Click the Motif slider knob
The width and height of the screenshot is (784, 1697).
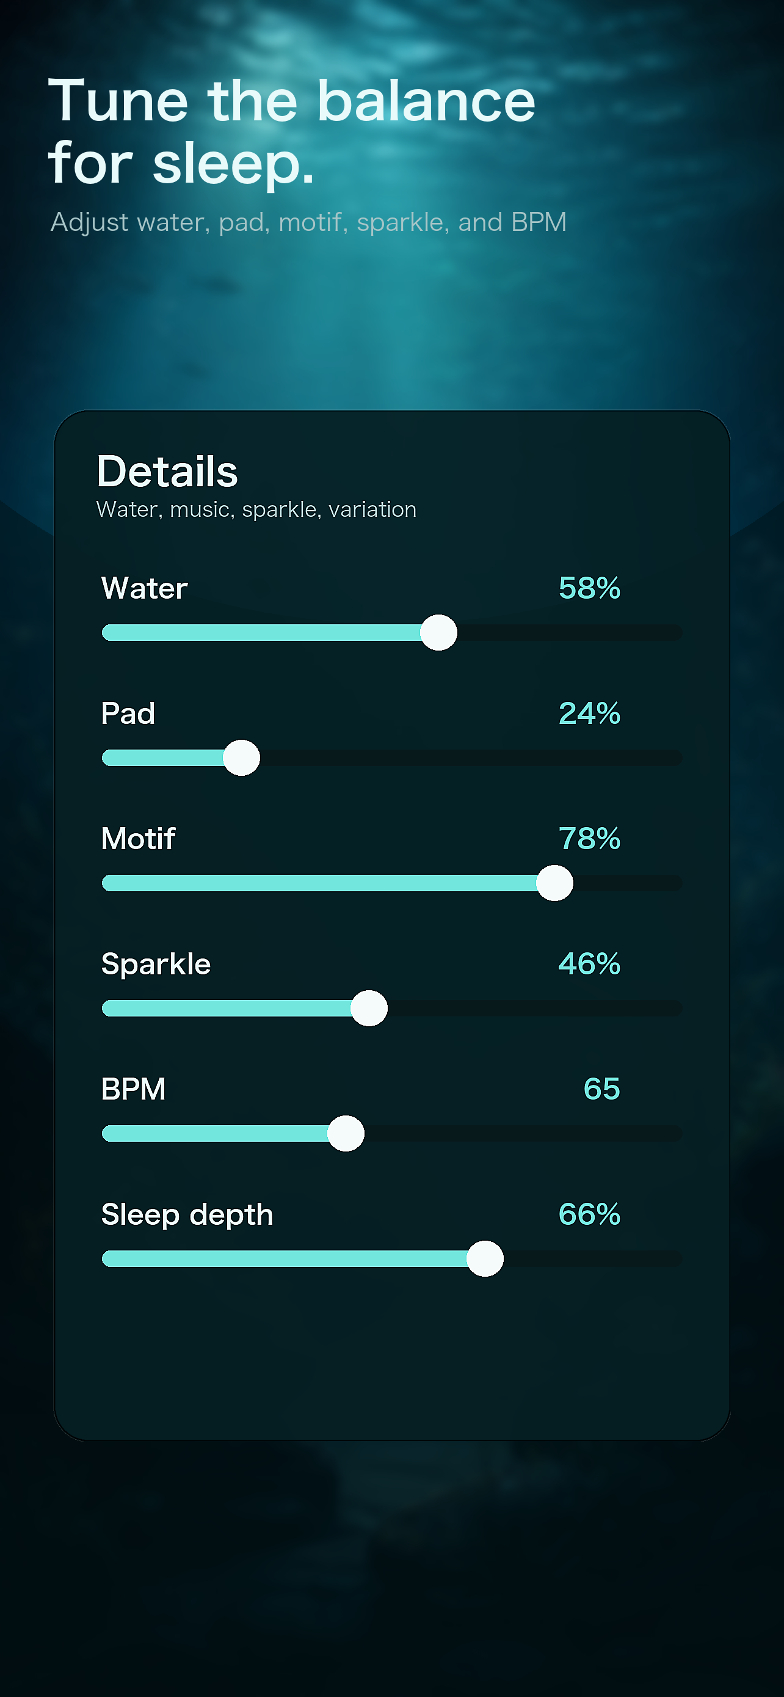[x=555, y=883]
